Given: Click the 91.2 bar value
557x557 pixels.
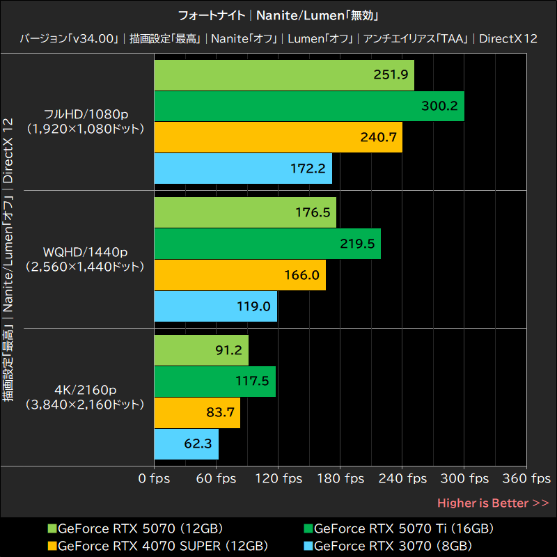Looking at the screenshot, I should coord(229,350).
